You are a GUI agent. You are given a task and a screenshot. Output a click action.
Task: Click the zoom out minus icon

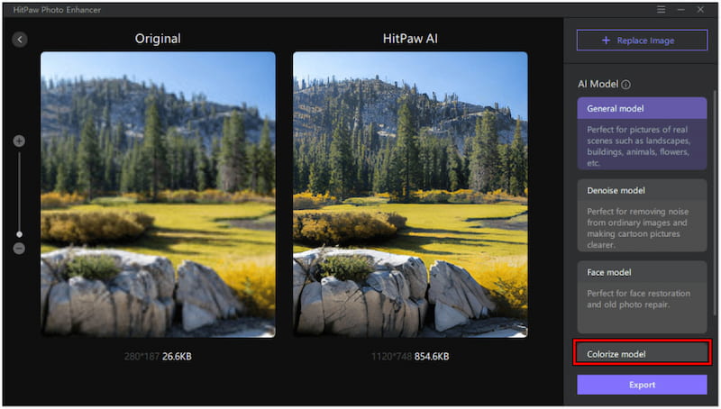[19, 249]
